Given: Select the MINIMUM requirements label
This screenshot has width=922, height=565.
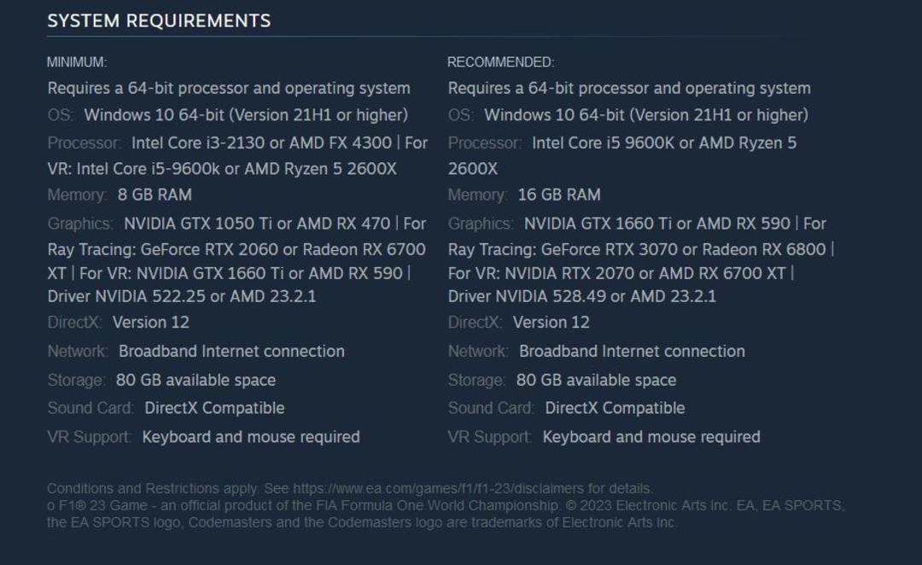Looking at the screenshot, I should coord(77,62).
